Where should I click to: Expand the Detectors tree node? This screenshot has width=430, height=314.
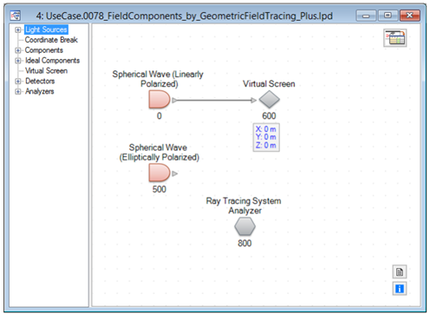coord(18,82)
